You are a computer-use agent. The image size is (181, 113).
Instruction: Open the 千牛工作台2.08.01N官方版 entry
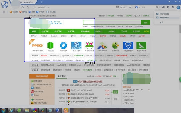81,90
